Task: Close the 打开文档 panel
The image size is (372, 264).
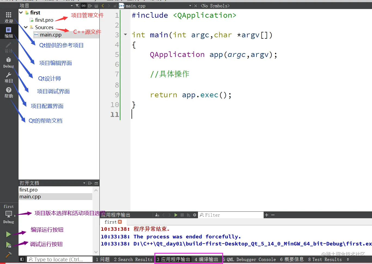Action: [x=96, y=183]
